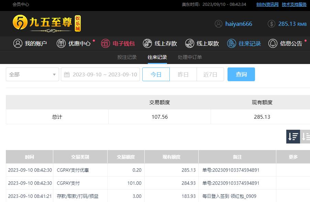Click the 线上存款 deposit icon
Image resolution: width=310 pixels, height=202 pixels.
(x=147, y=43)
